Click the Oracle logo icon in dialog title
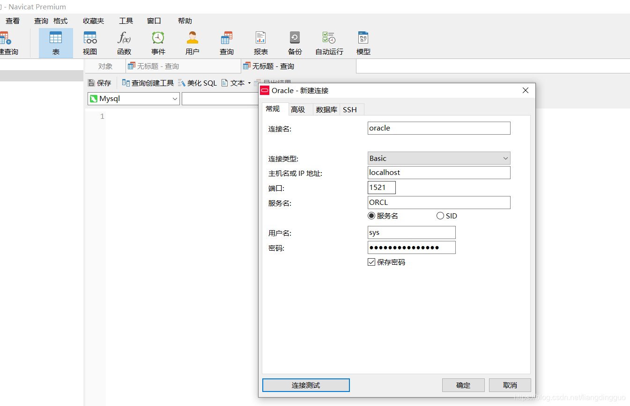 click(x=265, y=90)
